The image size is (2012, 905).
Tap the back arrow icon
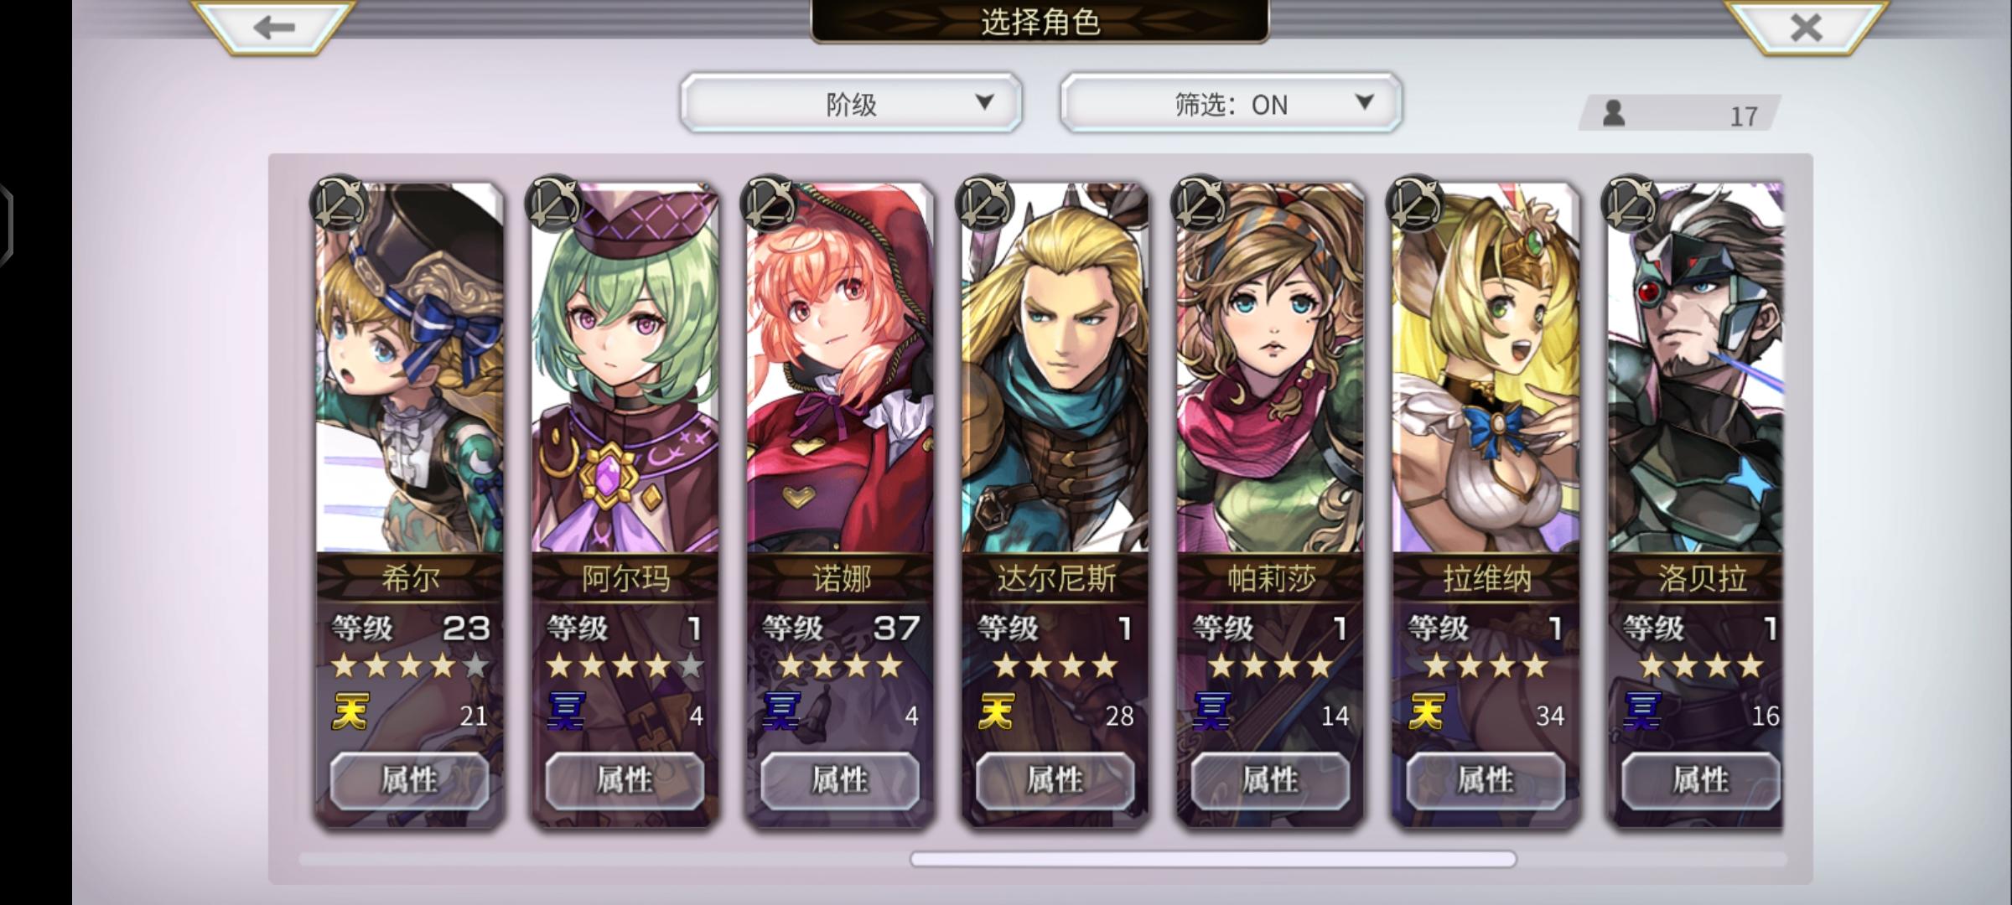point(273,27)
